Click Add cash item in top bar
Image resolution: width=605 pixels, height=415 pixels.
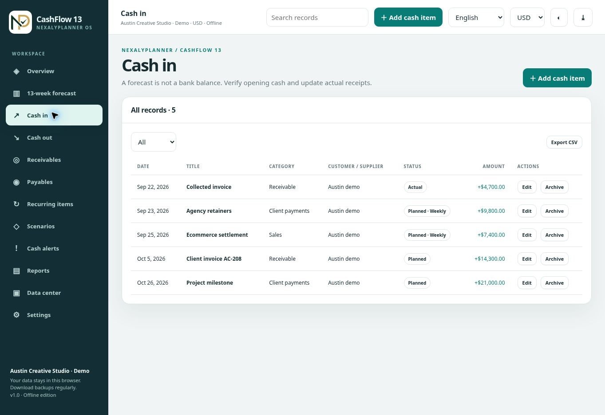coord(408,17)
